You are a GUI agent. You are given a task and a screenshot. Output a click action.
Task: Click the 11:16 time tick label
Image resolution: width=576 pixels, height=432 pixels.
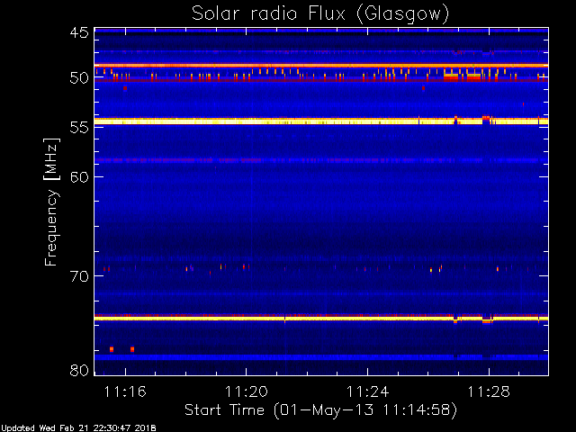click(x=125, y=392)
